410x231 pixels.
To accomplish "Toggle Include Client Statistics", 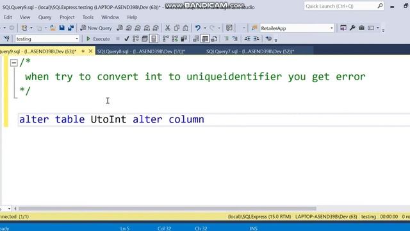I will click(184, 38).
